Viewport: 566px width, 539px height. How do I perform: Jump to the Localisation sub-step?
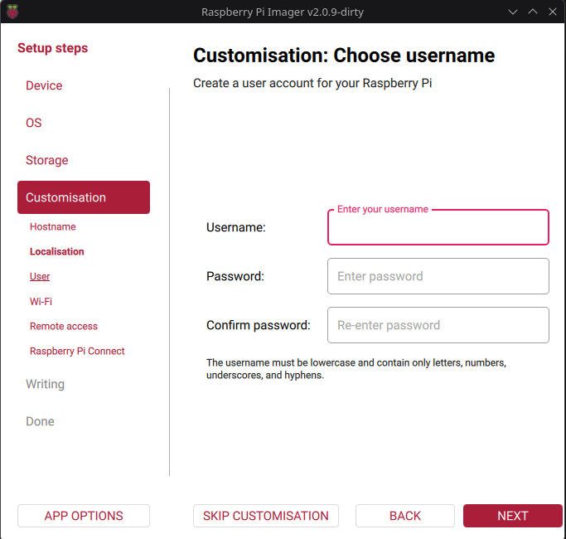[56, 251]
